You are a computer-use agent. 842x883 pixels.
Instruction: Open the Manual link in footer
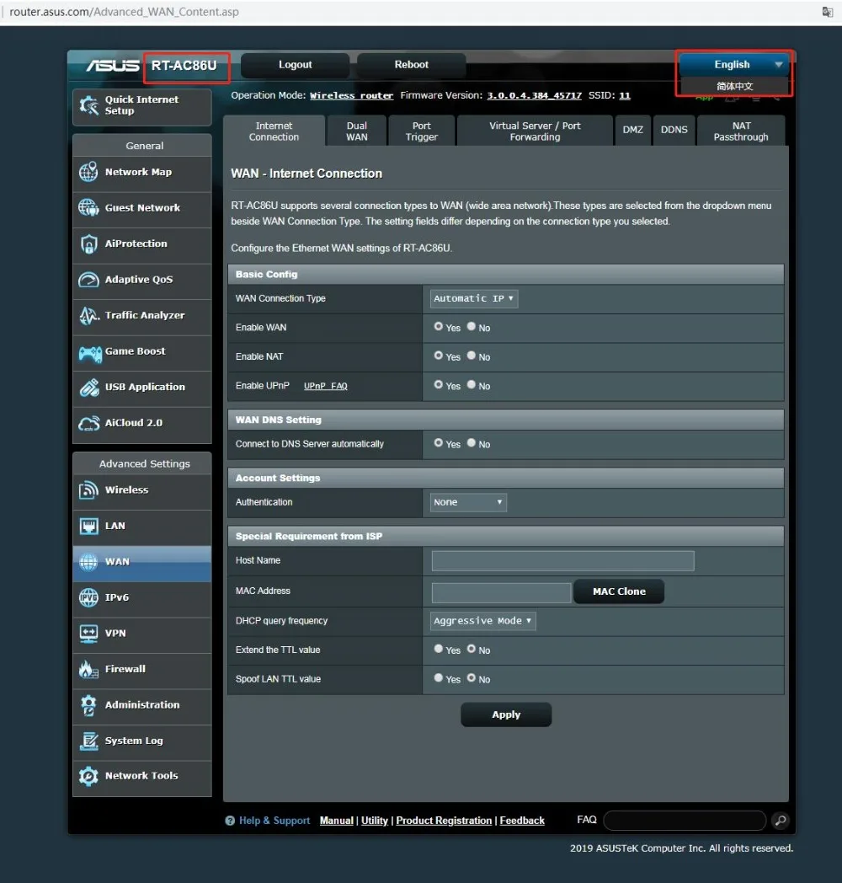[337, 821]
